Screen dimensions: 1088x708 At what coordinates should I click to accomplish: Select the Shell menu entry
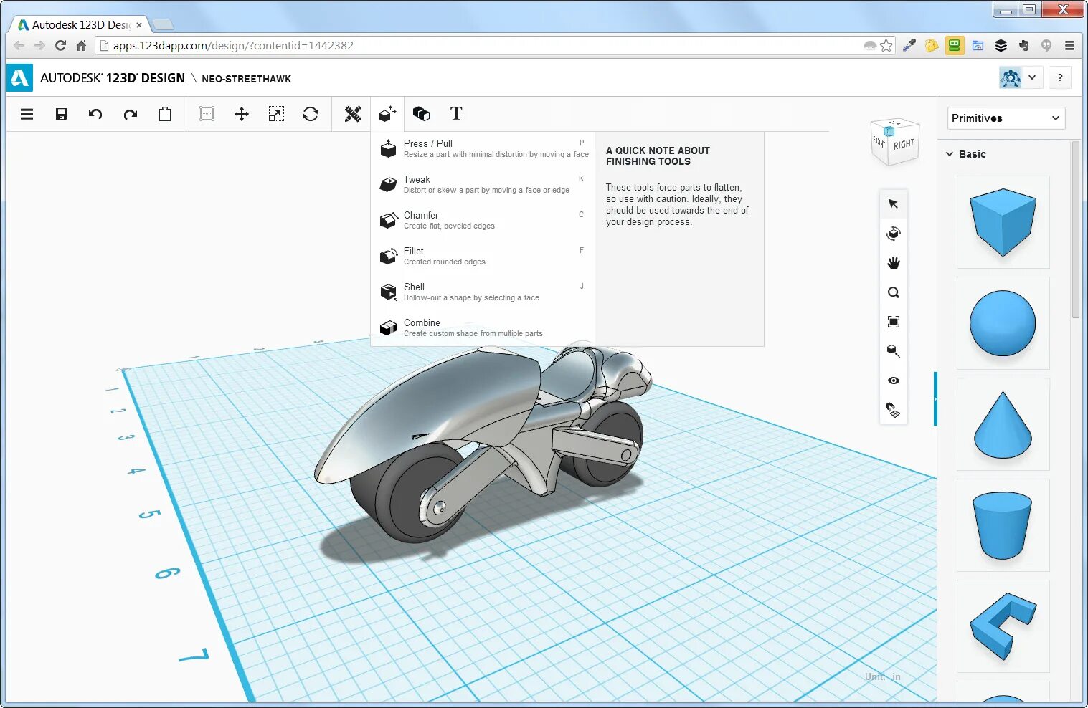pyautogui.click(x=483, y=292)
